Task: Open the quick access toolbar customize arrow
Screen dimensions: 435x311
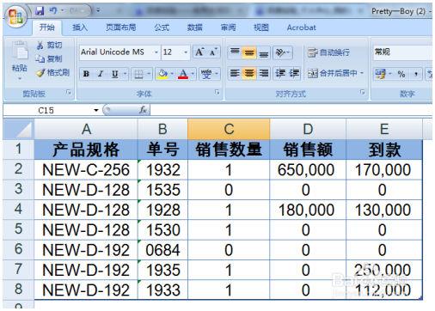Action: tap(98, 10)
